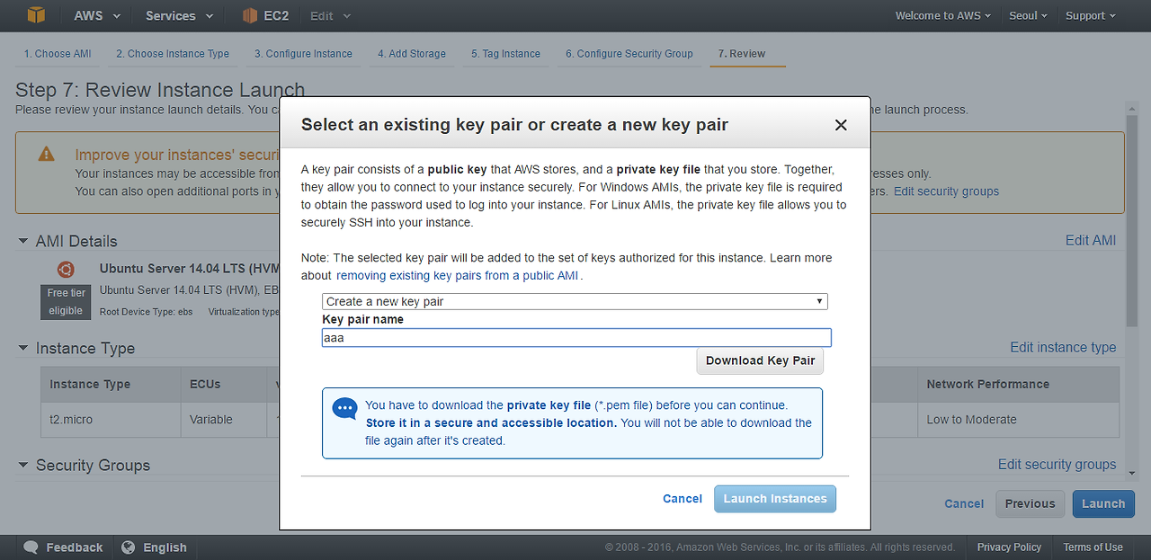Open removing existing key pairs link
Screen dimensions: 1151x560
pos(457,275)
